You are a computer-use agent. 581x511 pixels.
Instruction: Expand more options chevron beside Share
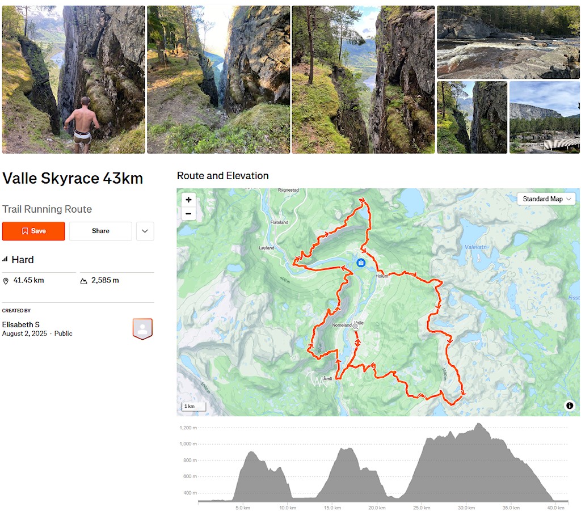tap(145, 231)
